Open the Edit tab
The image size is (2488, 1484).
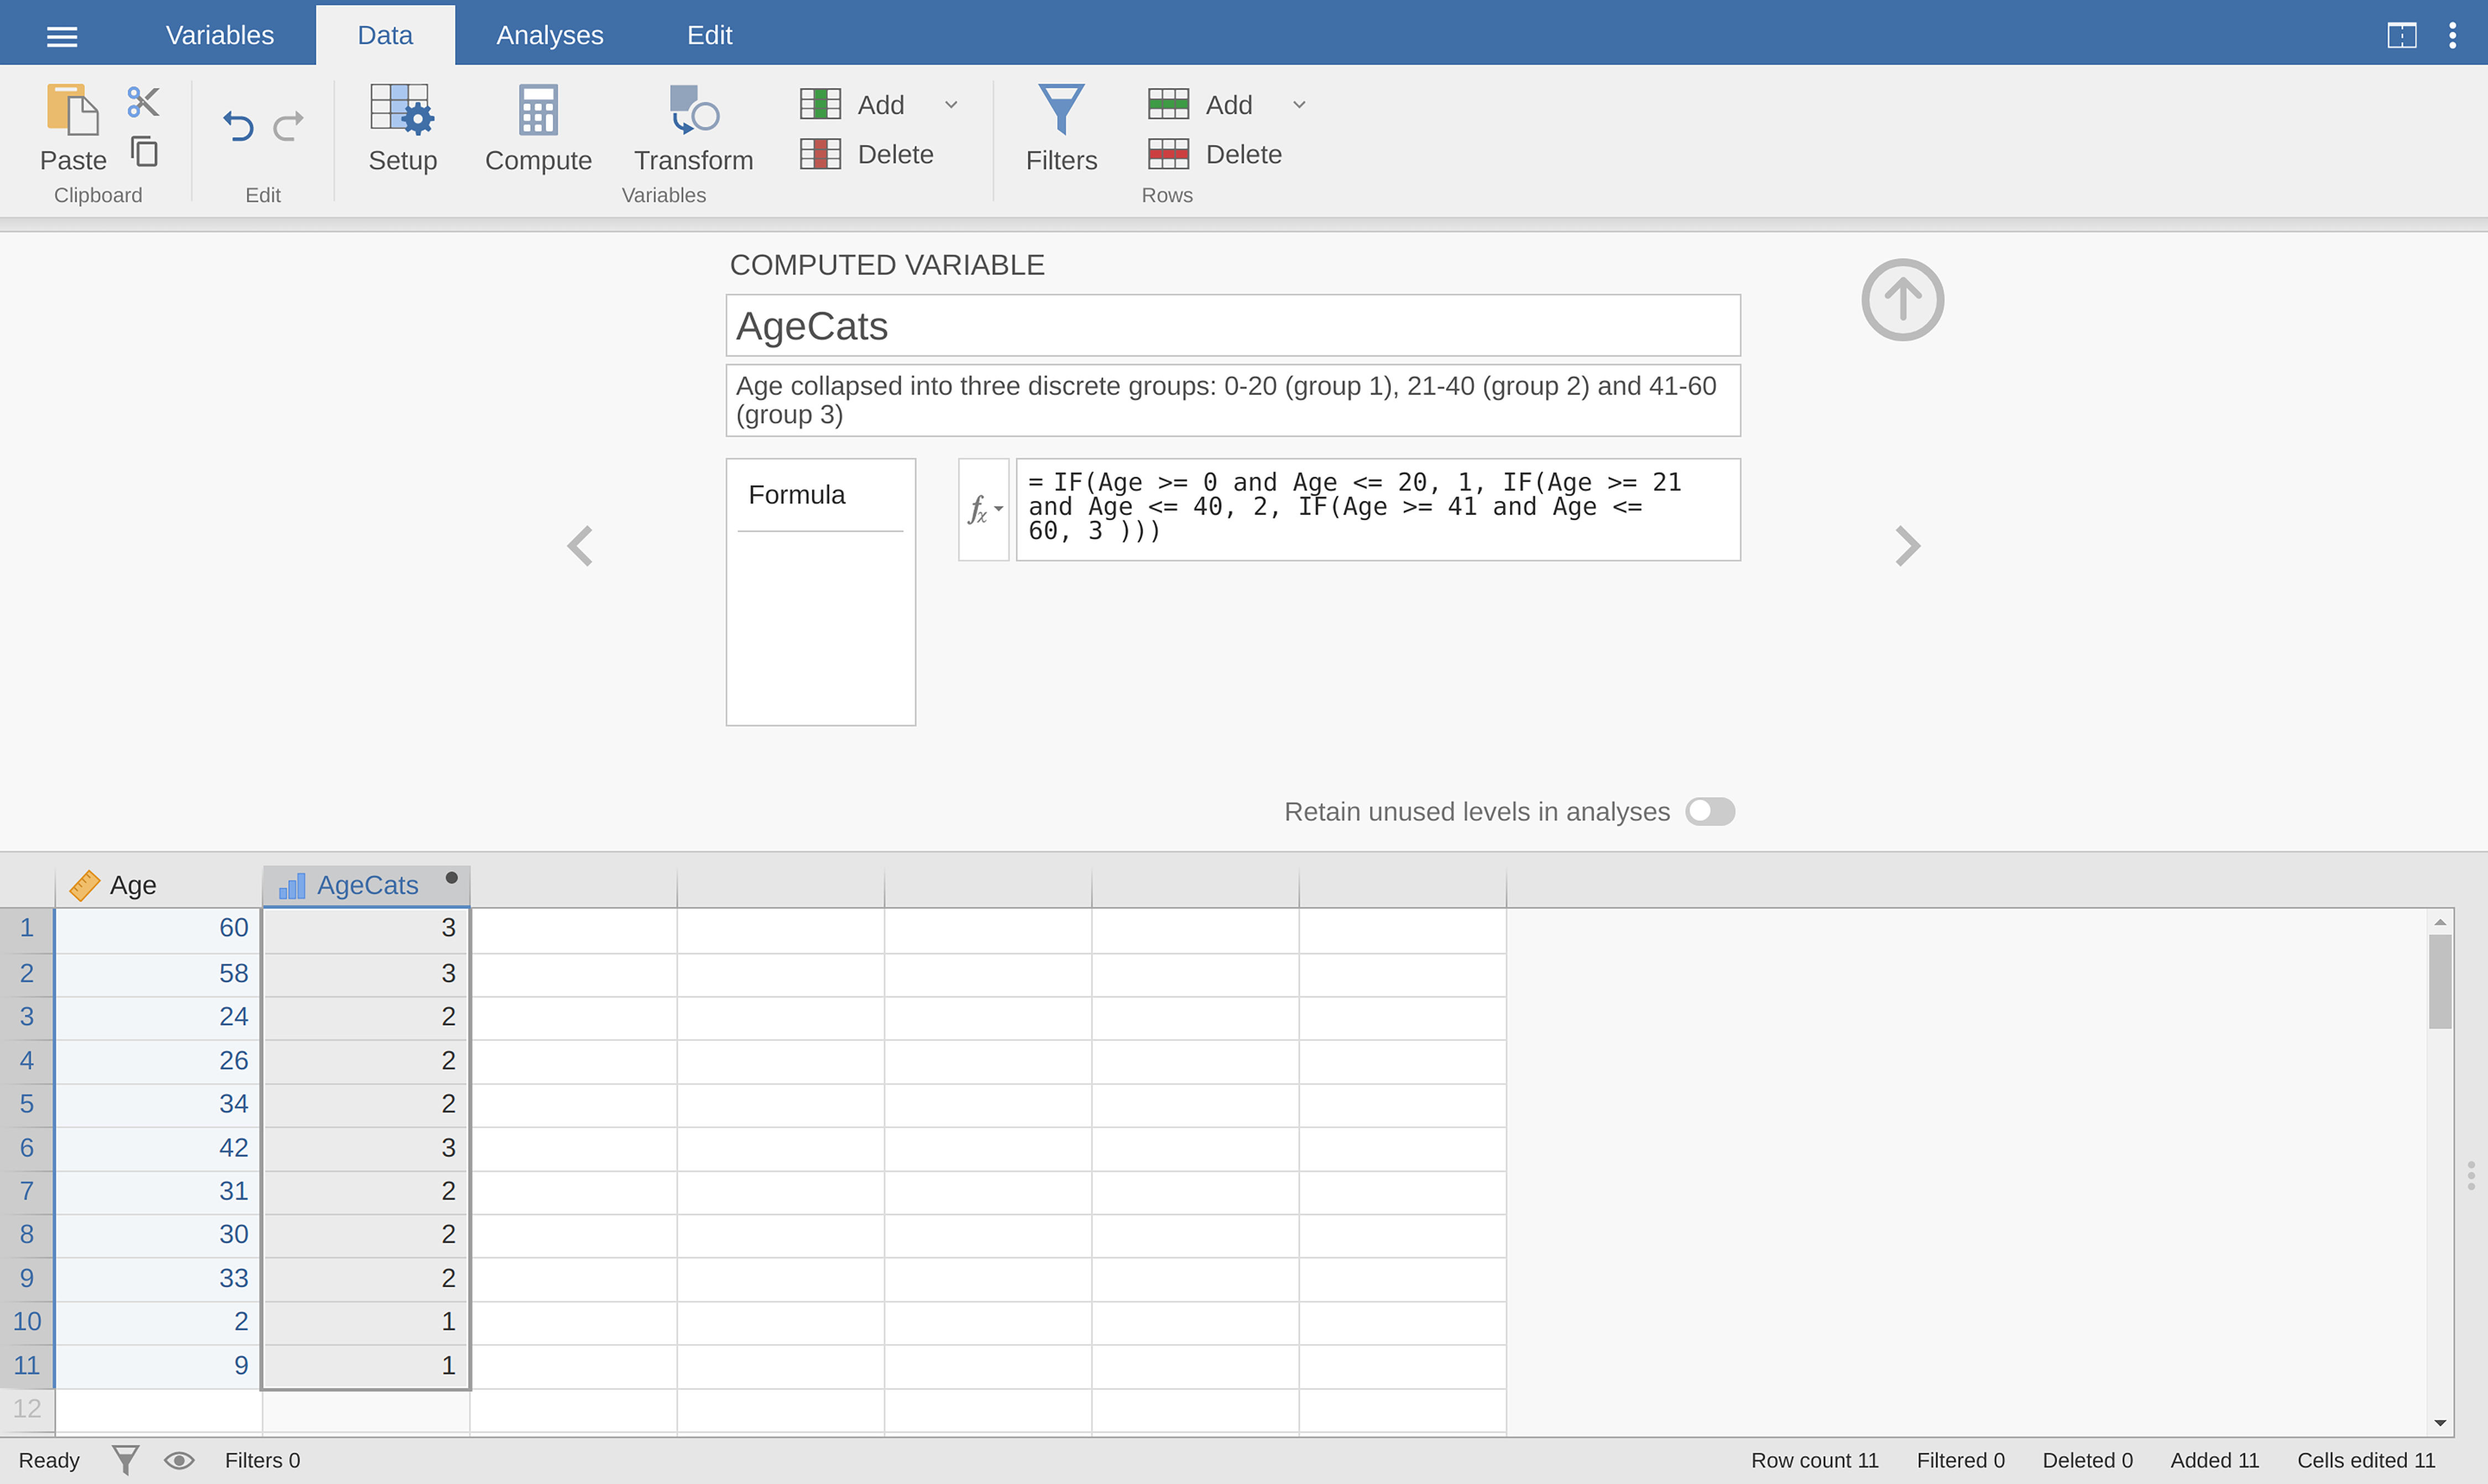(709, 35)
